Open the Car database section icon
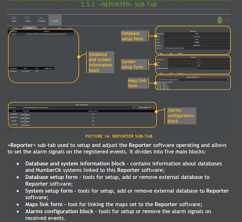 tap(41, 19)
